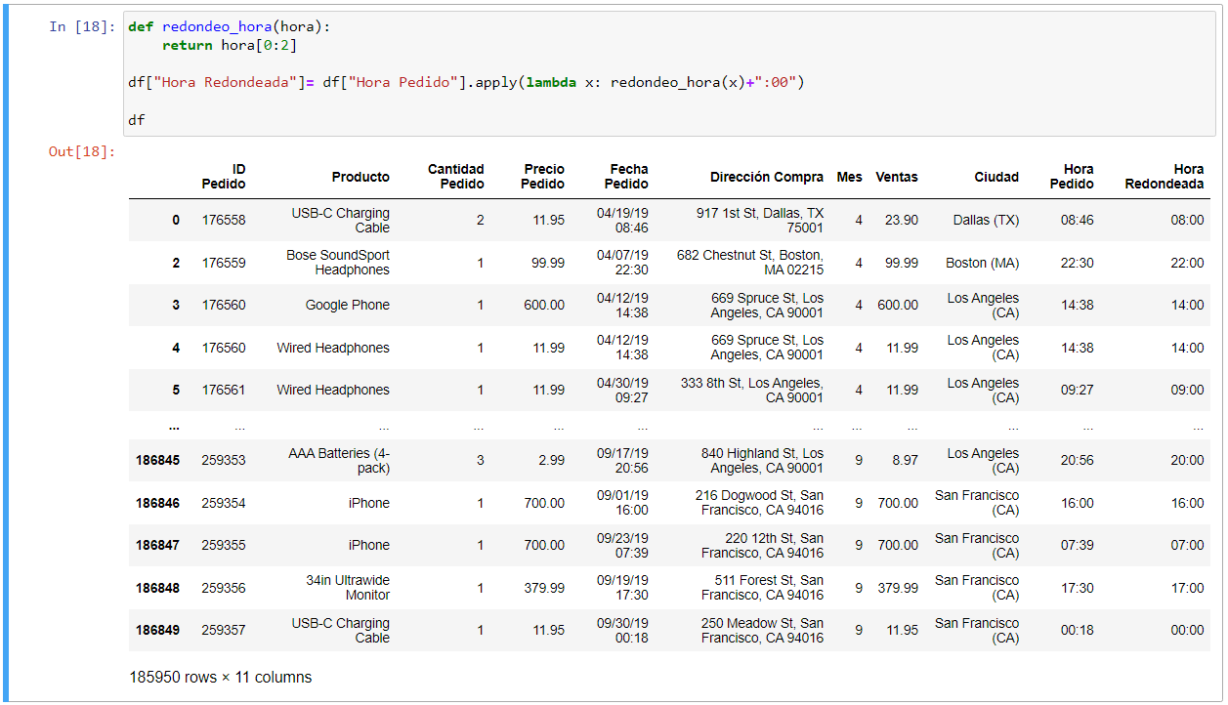Click the 185950 rows × 11 columns summary
The height and width of the screenshot is (705, 1228).
(221, 677)
